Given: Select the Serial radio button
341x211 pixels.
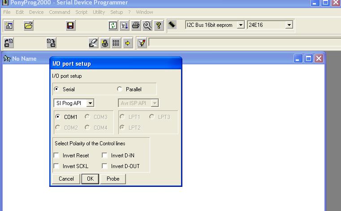Looking at the screenshot, I should point(56,89).
